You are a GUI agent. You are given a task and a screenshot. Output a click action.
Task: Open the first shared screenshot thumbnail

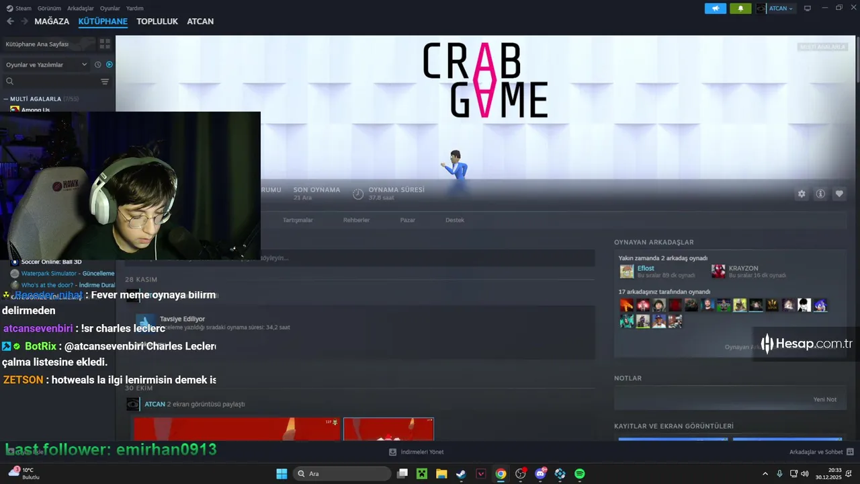(236, 429)
